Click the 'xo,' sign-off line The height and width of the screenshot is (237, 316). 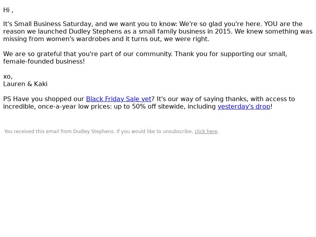coord(8,77)
